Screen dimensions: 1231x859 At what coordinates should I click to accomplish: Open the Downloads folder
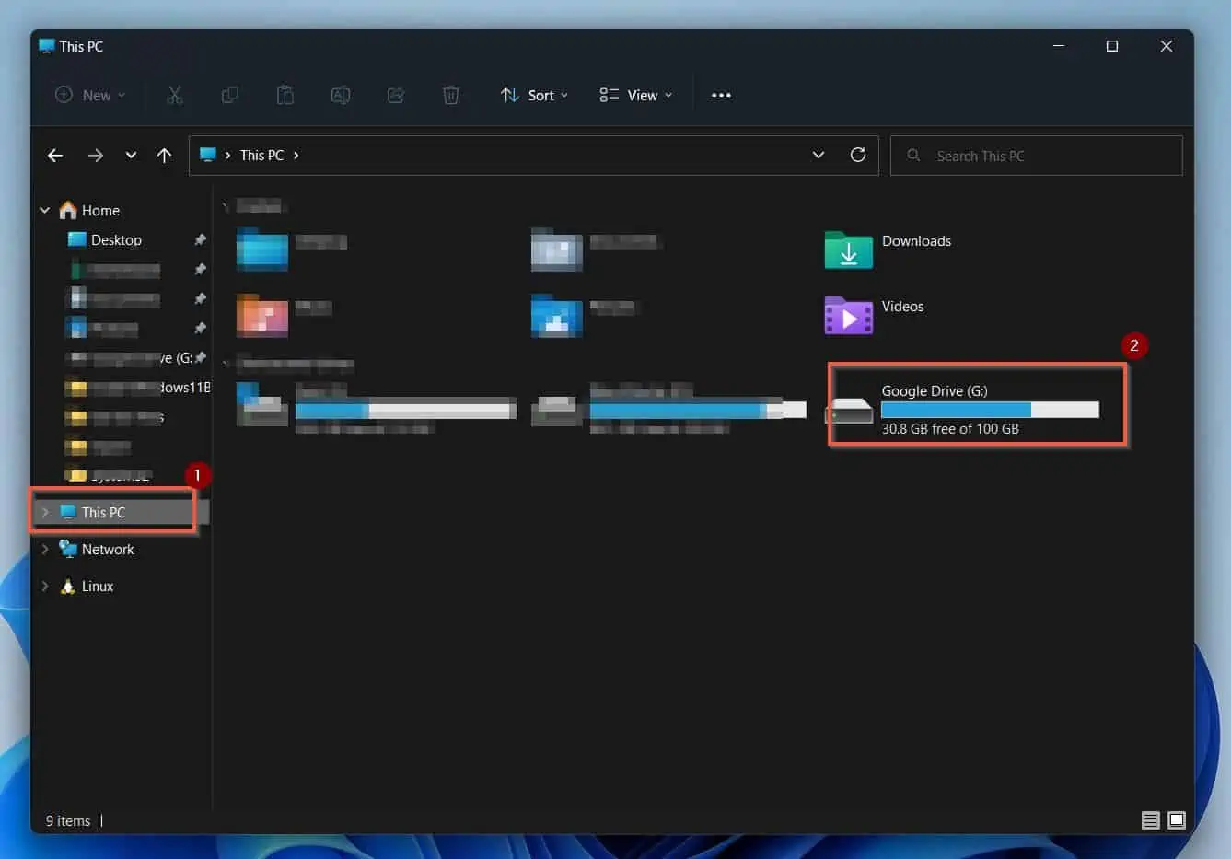(888, 250)
